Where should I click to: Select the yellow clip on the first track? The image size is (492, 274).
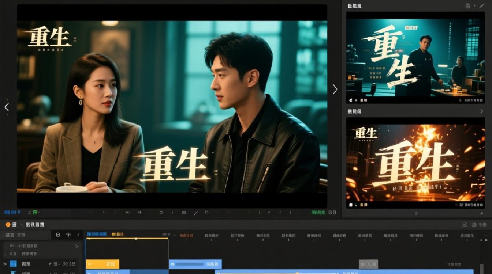point(102,264)
